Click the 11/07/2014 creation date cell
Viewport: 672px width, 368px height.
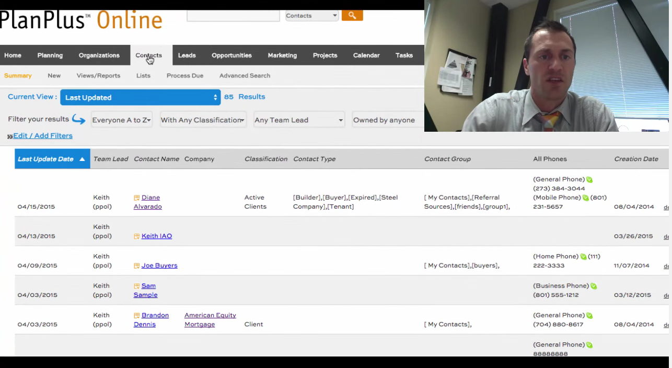pos(632,266)
